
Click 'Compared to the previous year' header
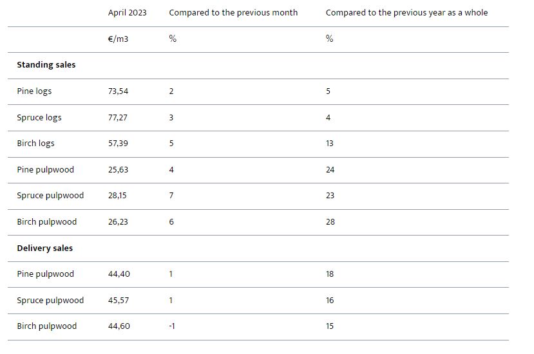click(x=406, y=13)
